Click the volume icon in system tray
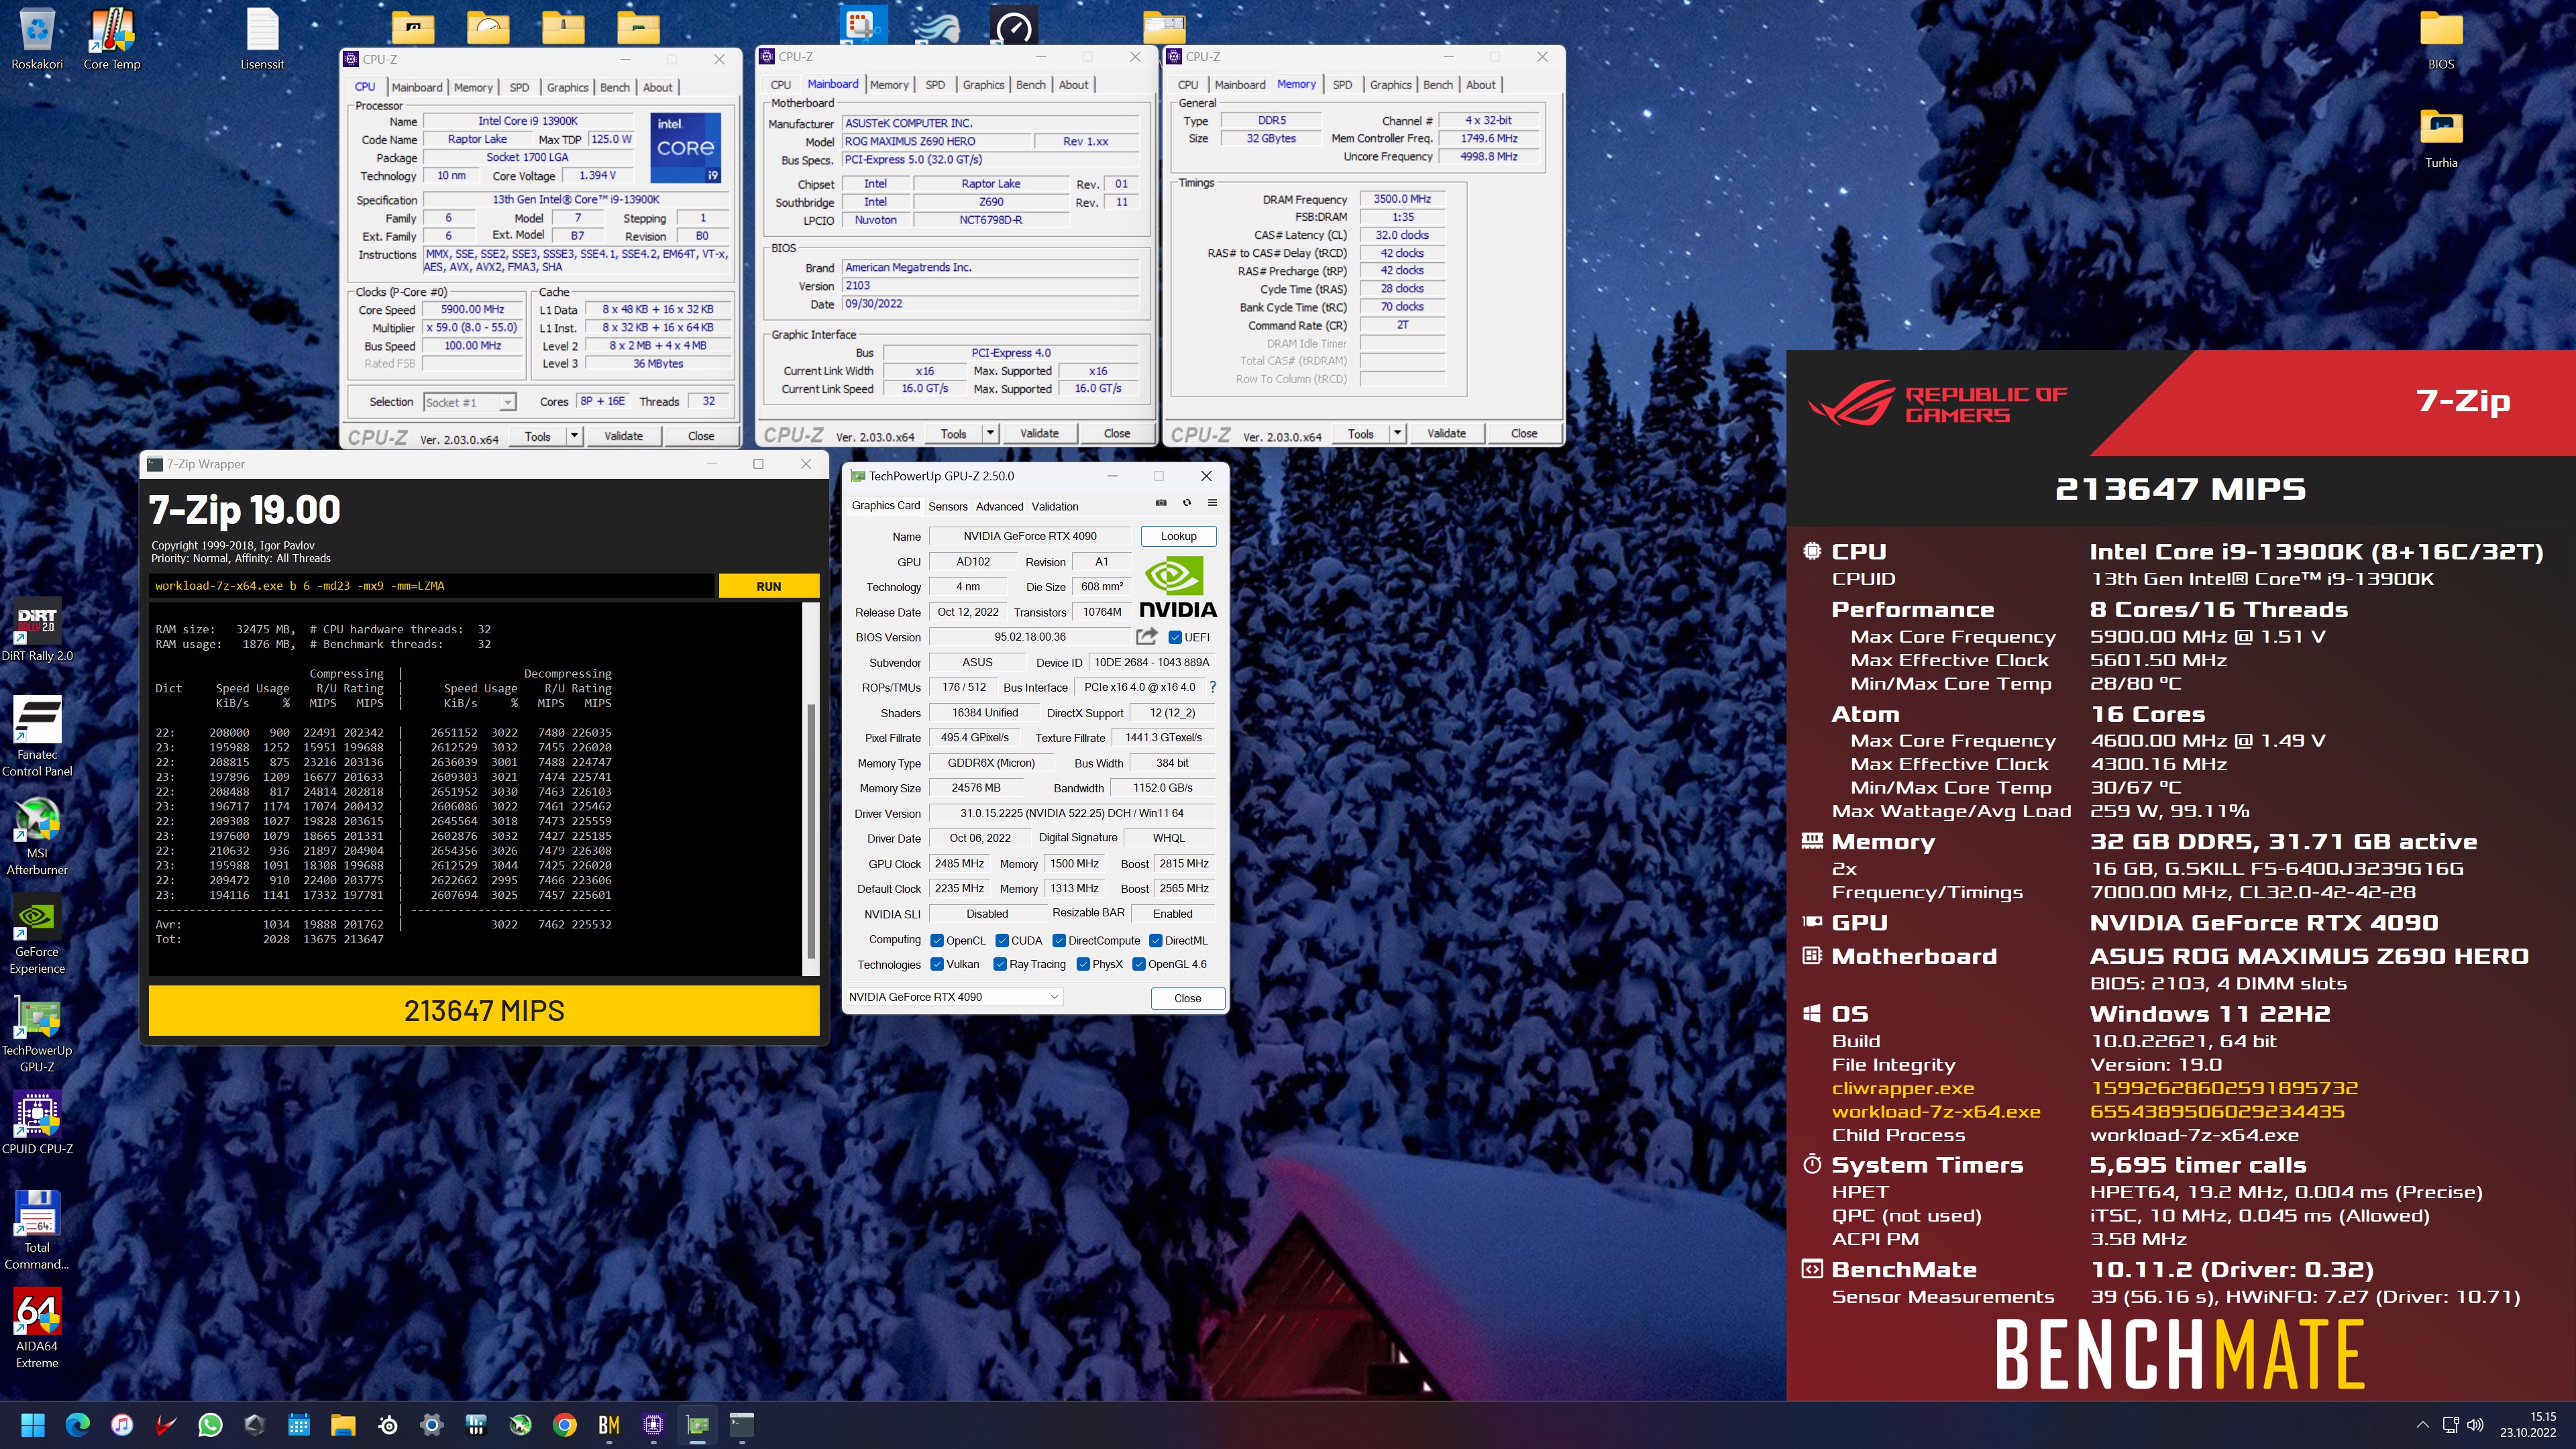The height and width of the screenshot is (1449, 2576). (2476, 1425)
